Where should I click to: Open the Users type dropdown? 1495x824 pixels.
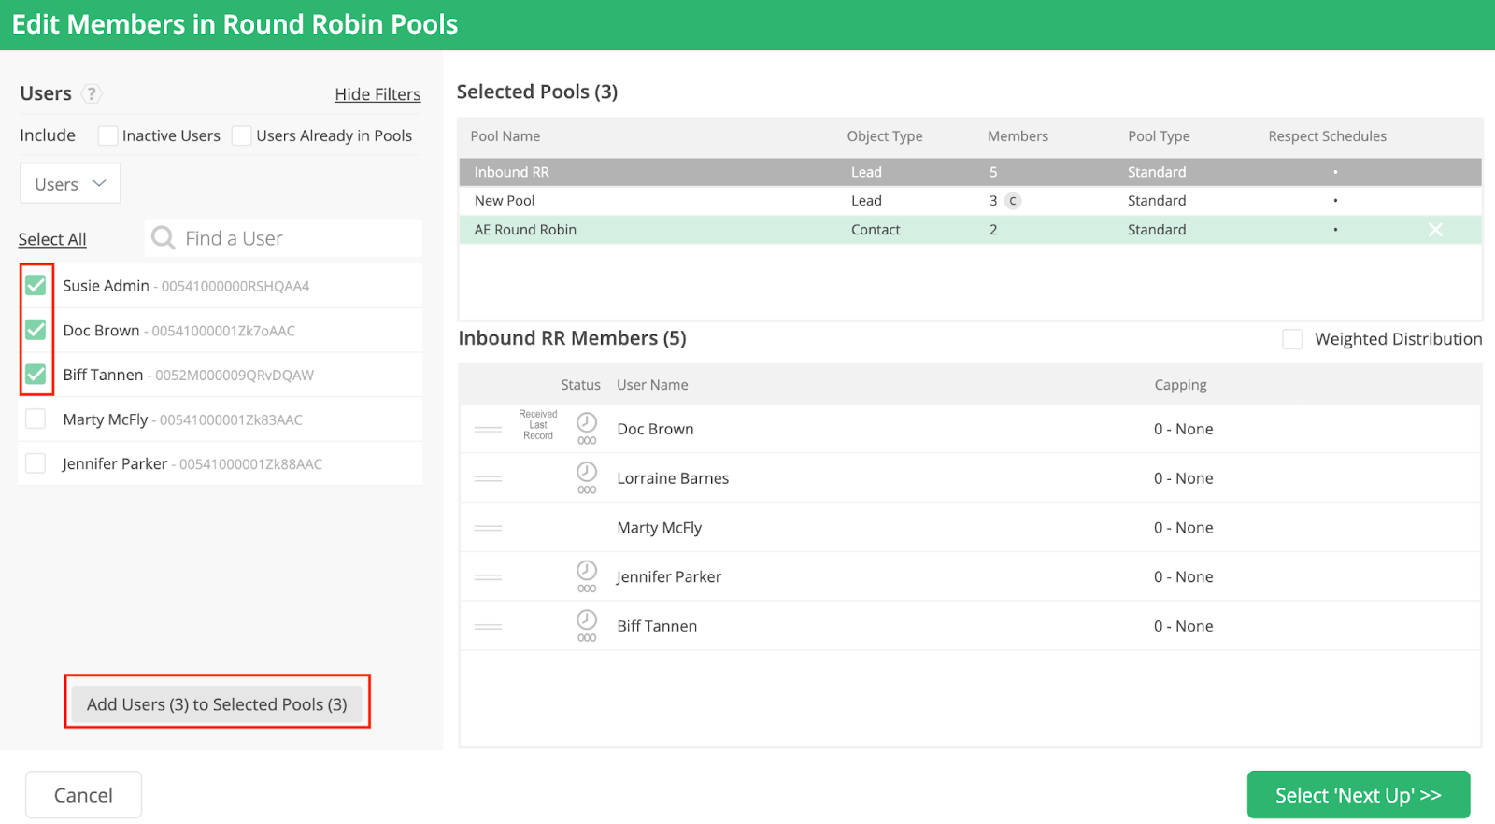click(70, 184)
